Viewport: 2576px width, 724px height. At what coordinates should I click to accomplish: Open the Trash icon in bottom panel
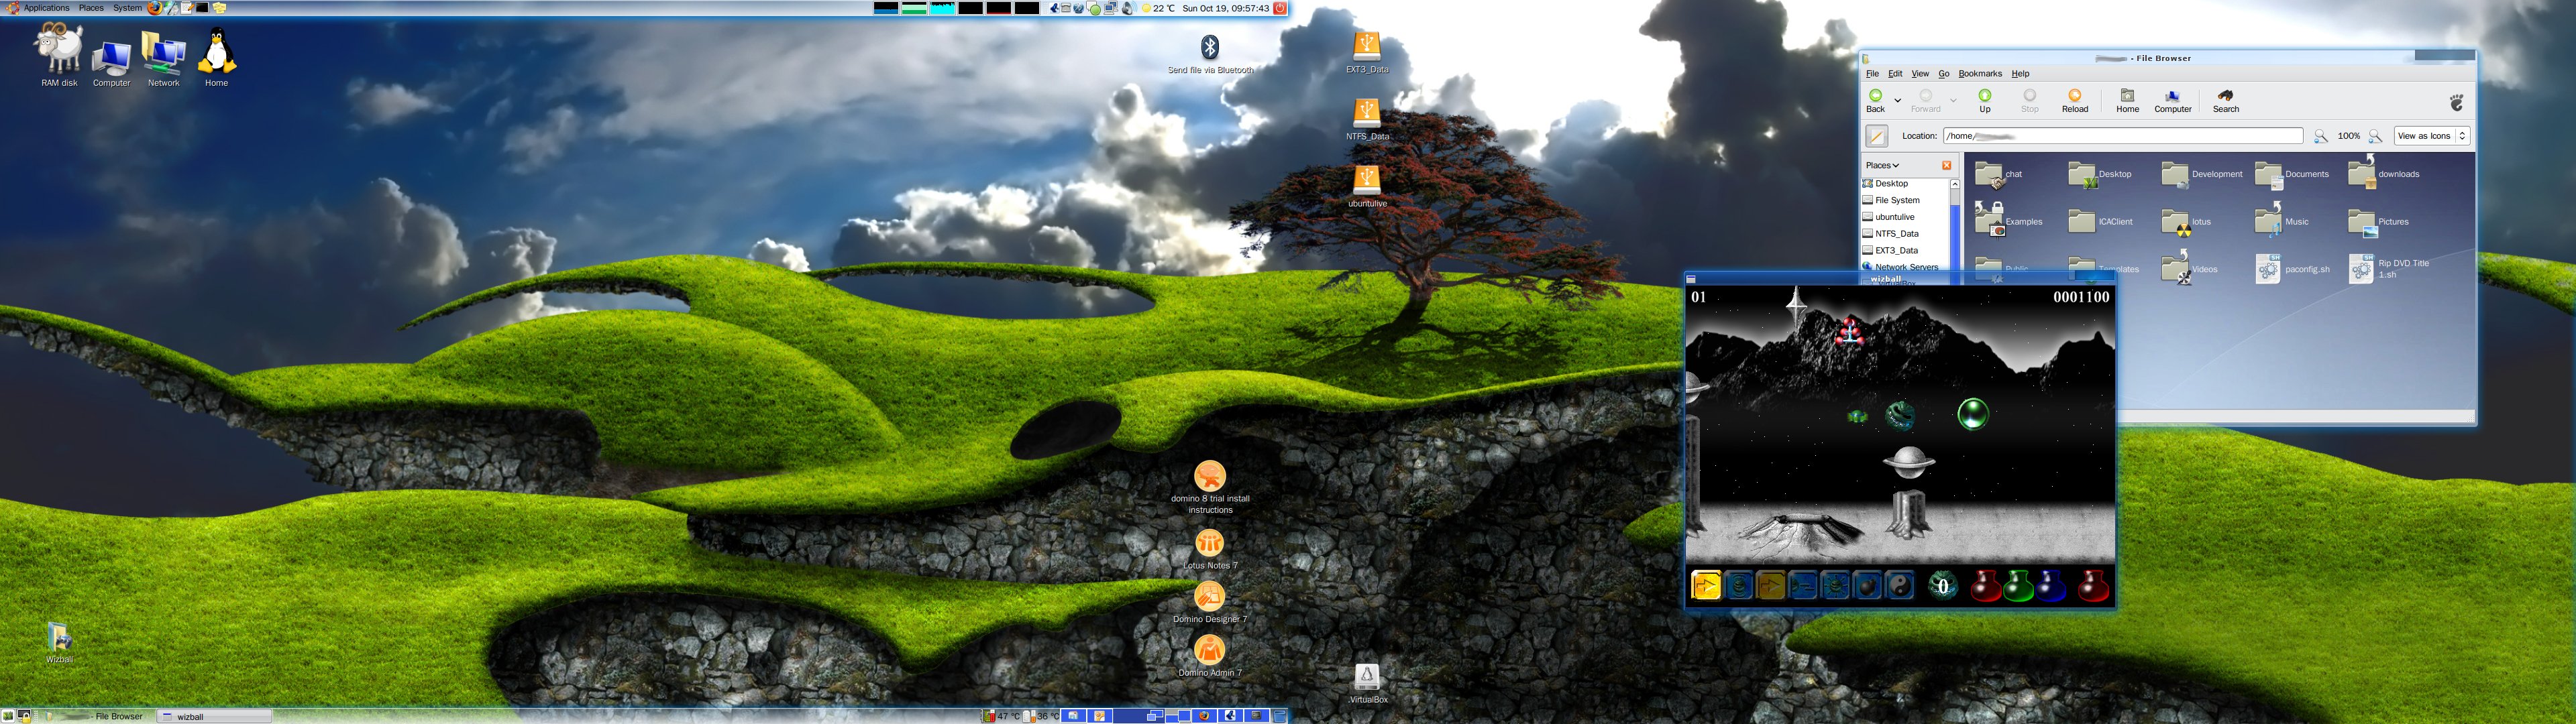pos(1279,716)
